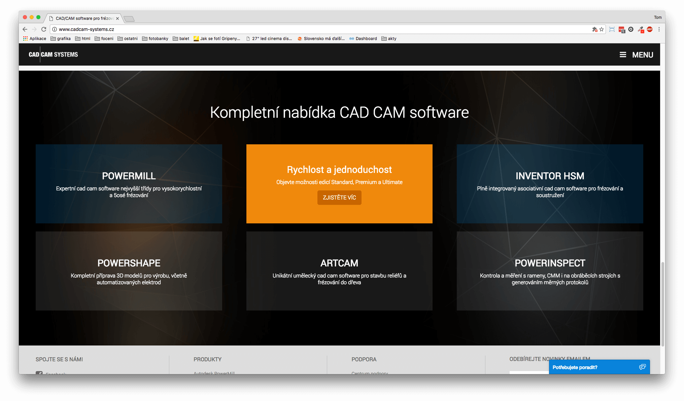Open the ostatni bookmarks folder
This screenshot has height=401, width=684.
click(x=128, y=39)
